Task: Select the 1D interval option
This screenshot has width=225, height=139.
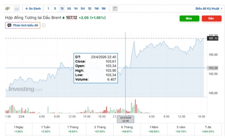Action: click(x=90, y=9)
